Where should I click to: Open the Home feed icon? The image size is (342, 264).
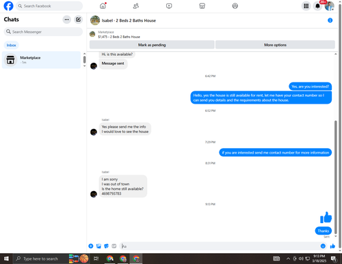pos(103,6)
